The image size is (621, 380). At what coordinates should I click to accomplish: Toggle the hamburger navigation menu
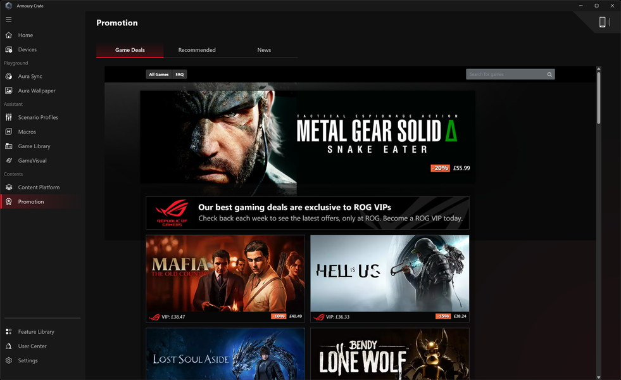pyautogui.click(x=8, y=20)
